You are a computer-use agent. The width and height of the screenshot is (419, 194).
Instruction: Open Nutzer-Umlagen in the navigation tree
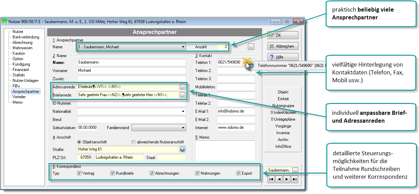tap(25, 81)
